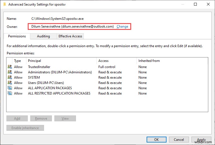Screen dimensions: 215x145
Task: Click the Remove button
Action: [41, 119]
